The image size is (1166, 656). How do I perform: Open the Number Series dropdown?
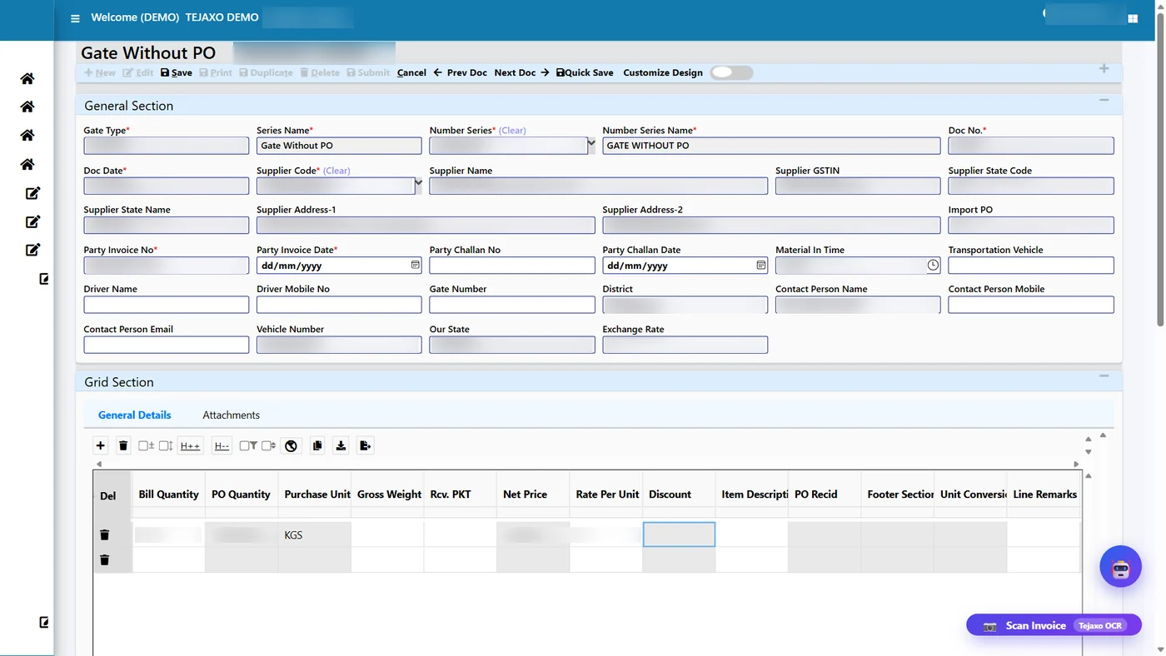pyautogui.click(x=591, y=144)
